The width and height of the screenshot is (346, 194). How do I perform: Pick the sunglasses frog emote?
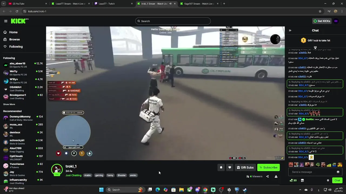coord(318,165)
